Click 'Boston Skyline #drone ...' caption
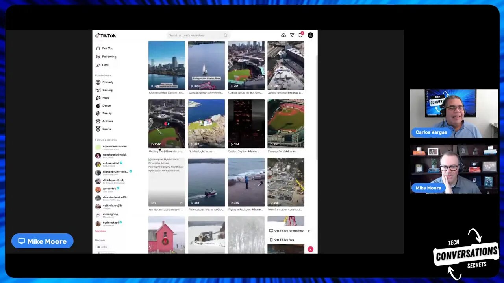The width and height of the screenshot is (504, 283). (243, 151)
